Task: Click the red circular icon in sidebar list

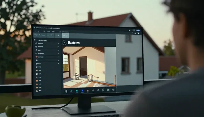Action: click(36, 57)
